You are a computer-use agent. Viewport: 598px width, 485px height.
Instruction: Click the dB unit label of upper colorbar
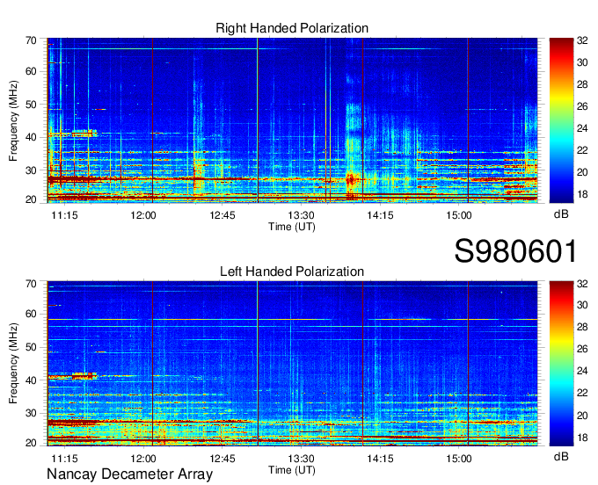pyautogui.click(x=561, y=214)
